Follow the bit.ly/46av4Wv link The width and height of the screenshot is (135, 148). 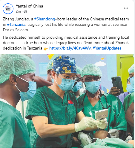[x=70, y=48]
